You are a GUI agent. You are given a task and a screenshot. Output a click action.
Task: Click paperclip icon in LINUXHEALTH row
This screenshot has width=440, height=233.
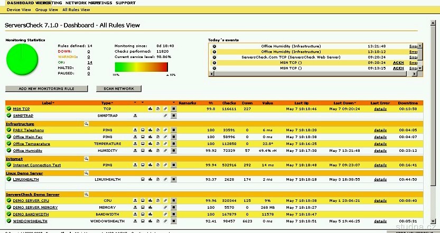click(165, 179)
